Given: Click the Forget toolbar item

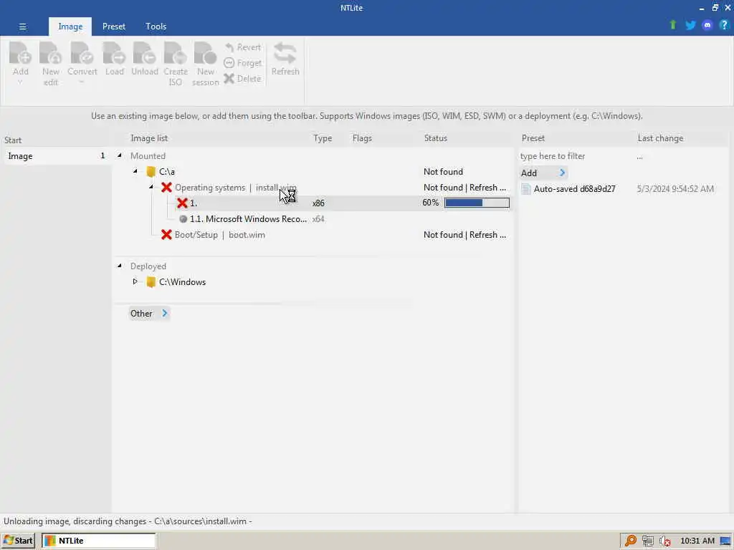Looking at the screenshot, I should pos(243,63).
